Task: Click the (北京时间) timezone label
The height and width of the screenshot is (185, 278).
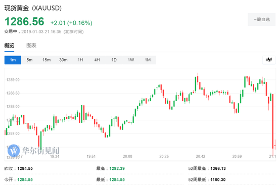Action: (x=74, y=32)
